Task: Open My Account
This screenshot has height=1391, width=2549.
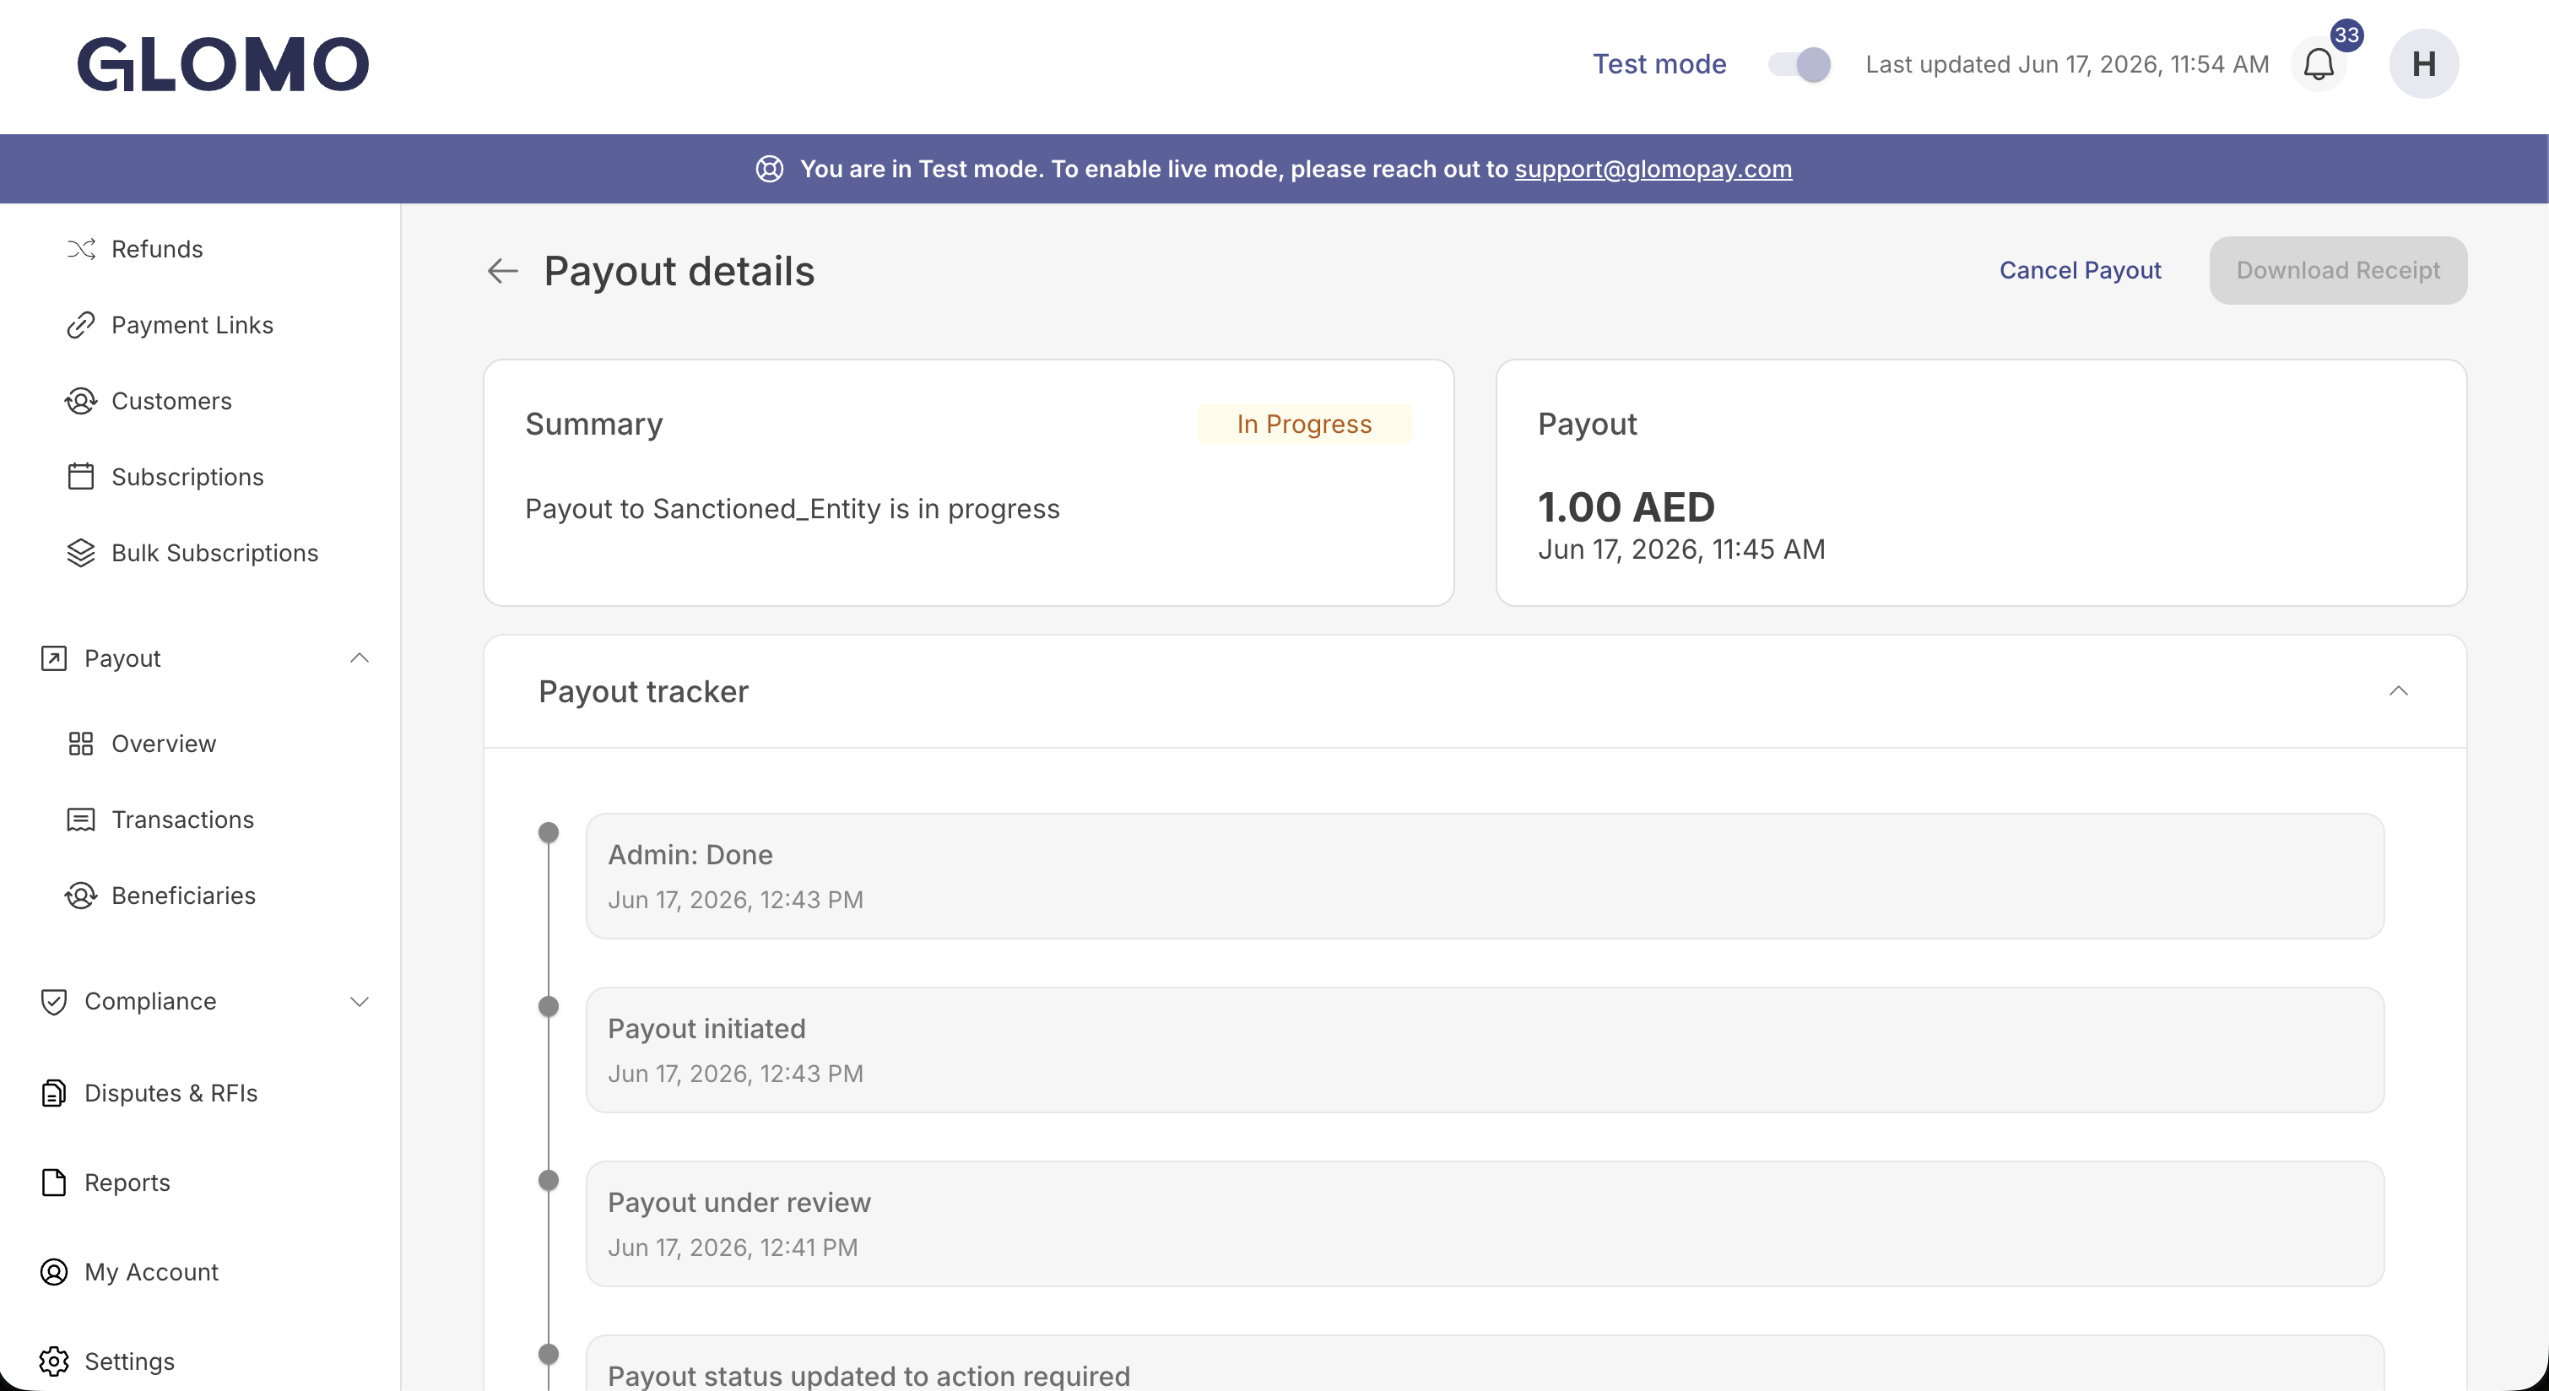Action: click(x=151, y=1272)
